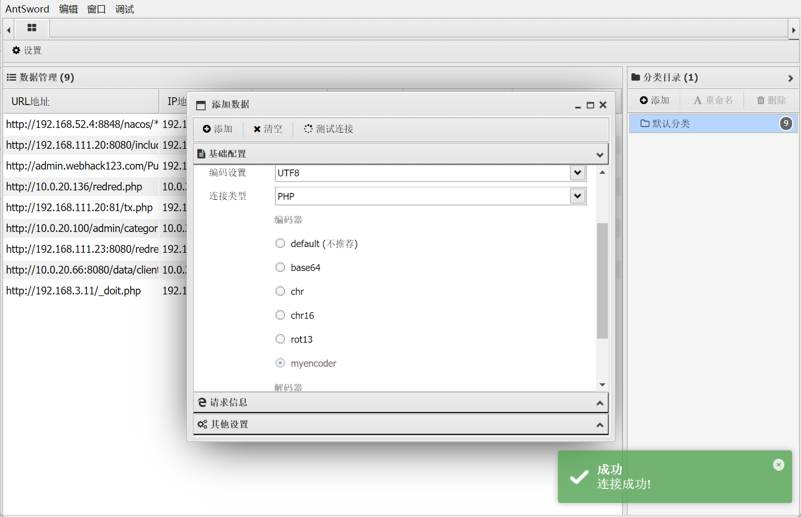Viewport: 801px width, 517px height.
Task: Click the 添加 plus icon in the dialog
Action: click(x=207, y=128)
